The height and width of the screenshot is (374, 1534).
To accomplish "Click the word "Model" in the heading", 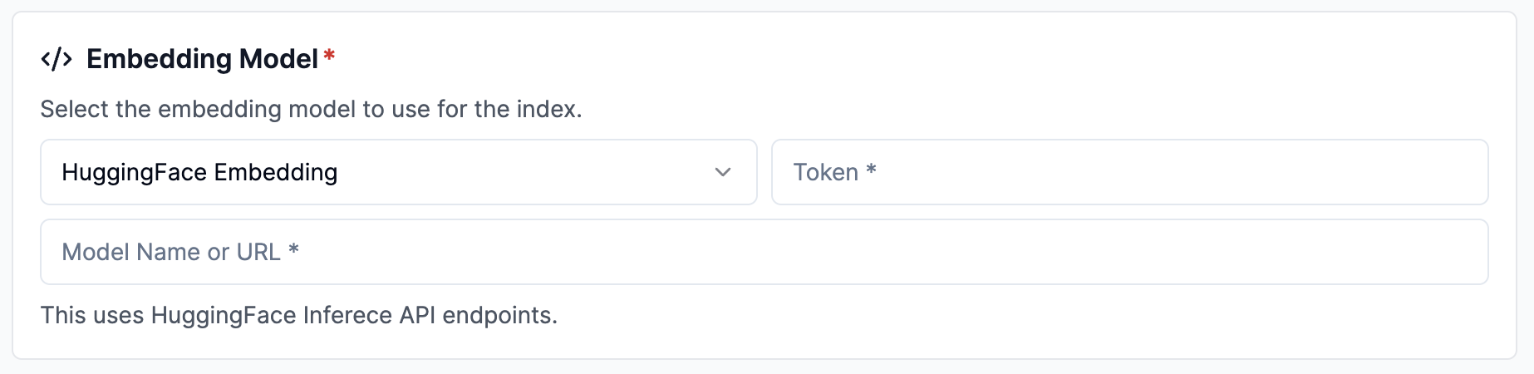I will (x=278, y=59).
